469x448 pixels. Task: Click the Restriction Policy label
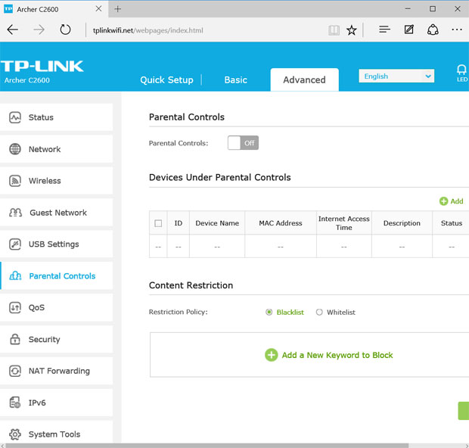(179, 312)
